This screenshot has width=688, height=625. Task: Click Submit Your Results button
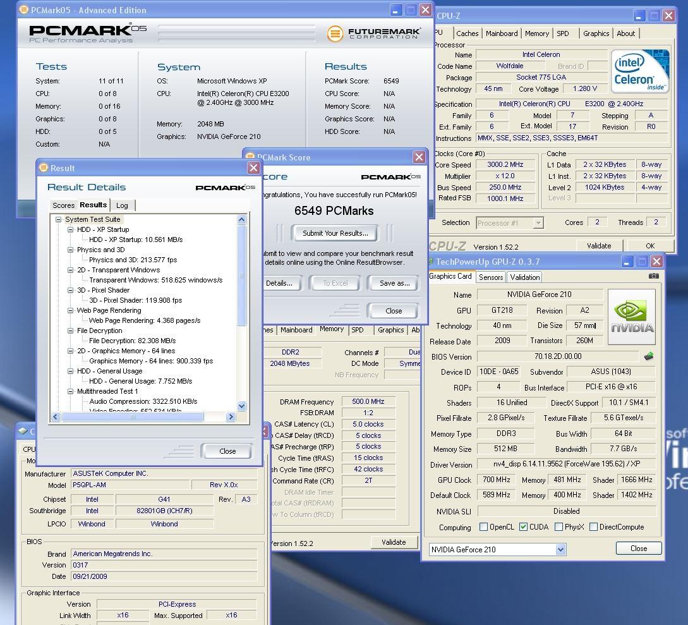[x=335, y=233]
